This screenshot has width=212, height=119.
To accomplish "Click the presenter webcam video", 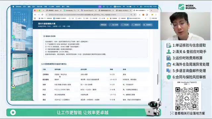I will [x=185, y=26].
